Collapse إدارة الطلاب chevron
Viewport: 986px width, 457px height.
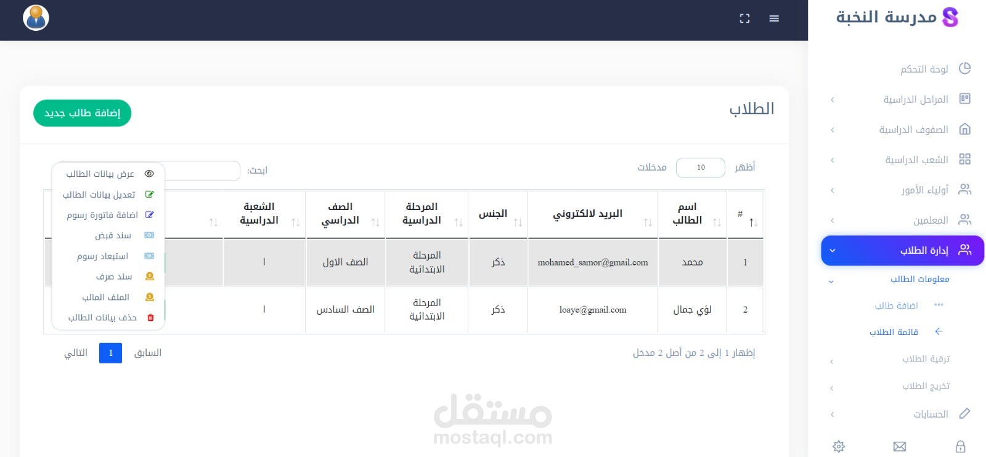pos(833,251)
